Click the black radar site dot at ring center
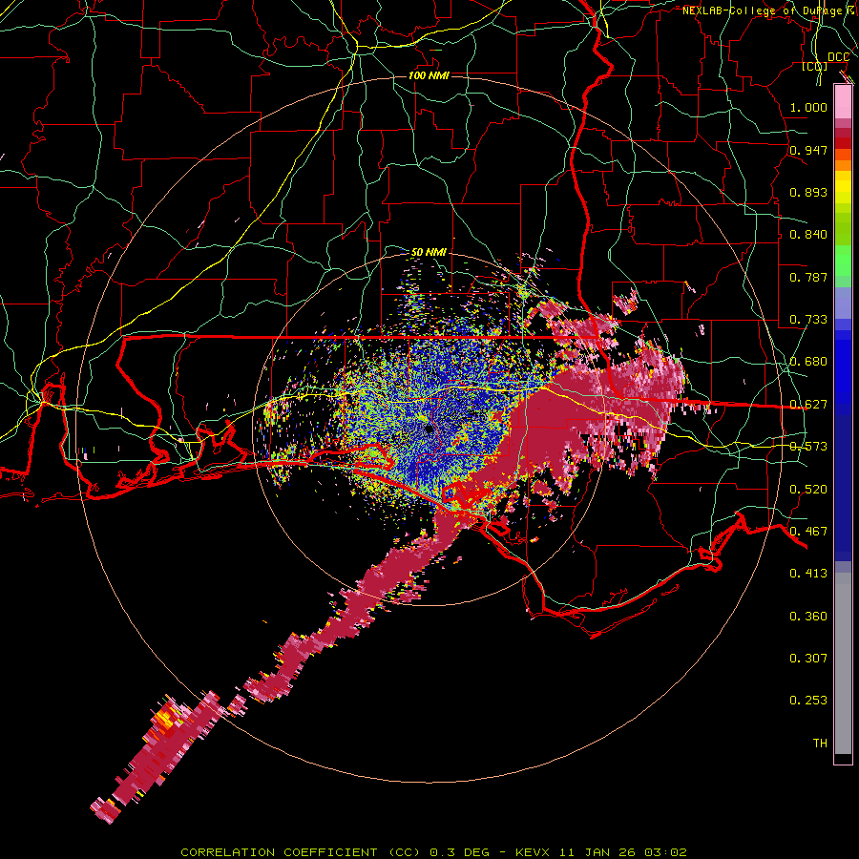This screenshot has height=859, width=859. (429, 429)
